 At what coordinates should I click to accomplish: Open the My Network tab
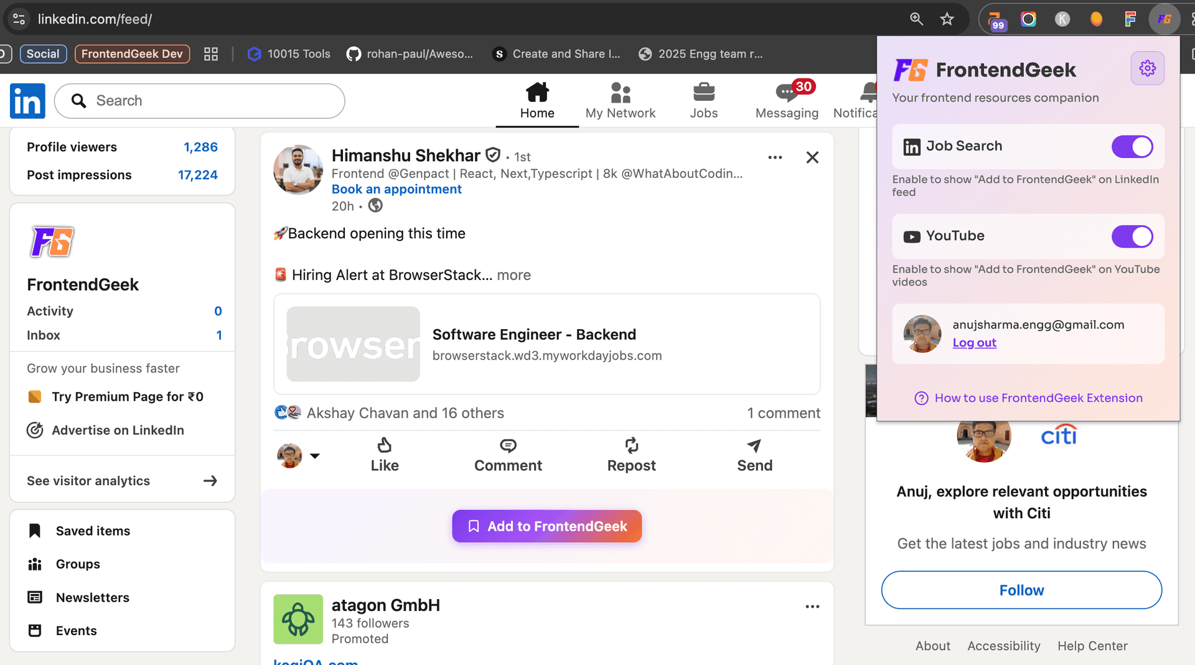(x=620, y=101)
